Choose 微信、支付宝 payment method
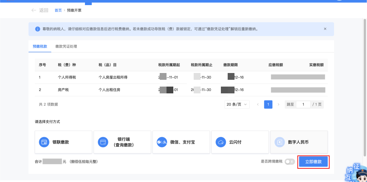This screenshot has height=182, width=367. click(181, 142)
